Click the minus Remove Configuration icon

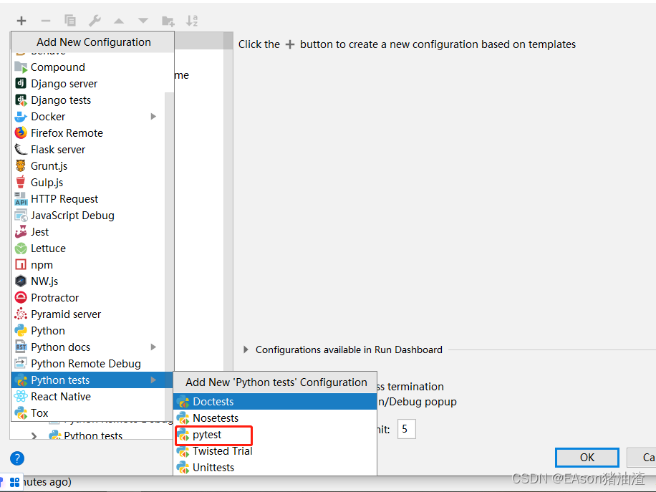point(46,21)
